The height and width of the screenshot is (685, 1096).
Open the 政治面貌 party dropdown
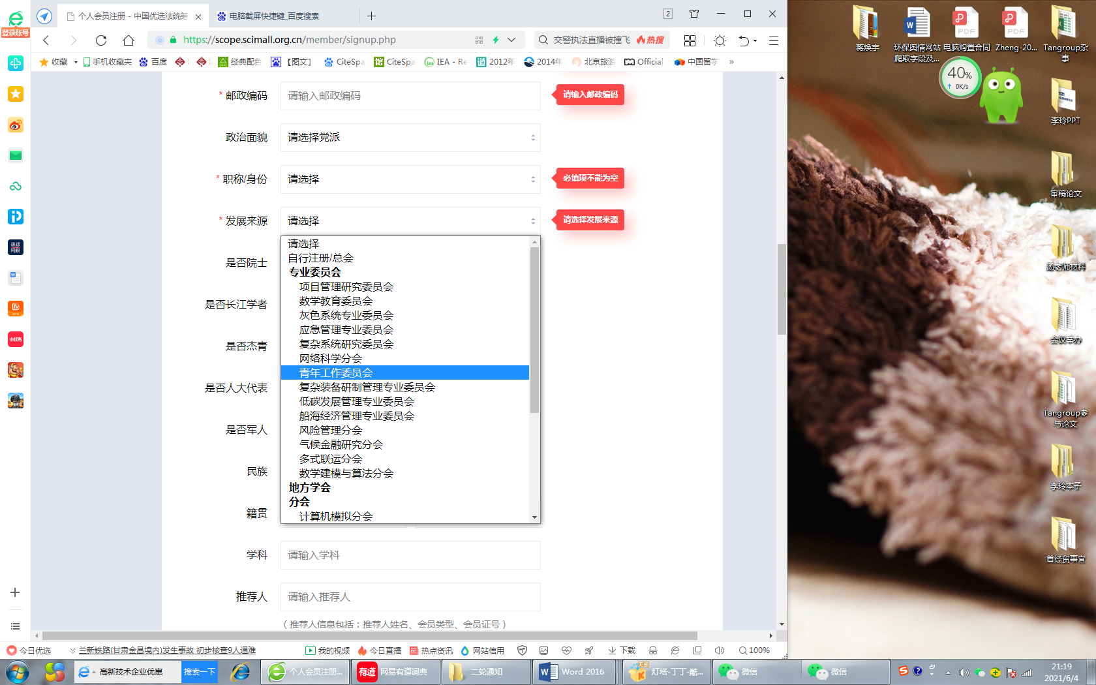[410, 138]
